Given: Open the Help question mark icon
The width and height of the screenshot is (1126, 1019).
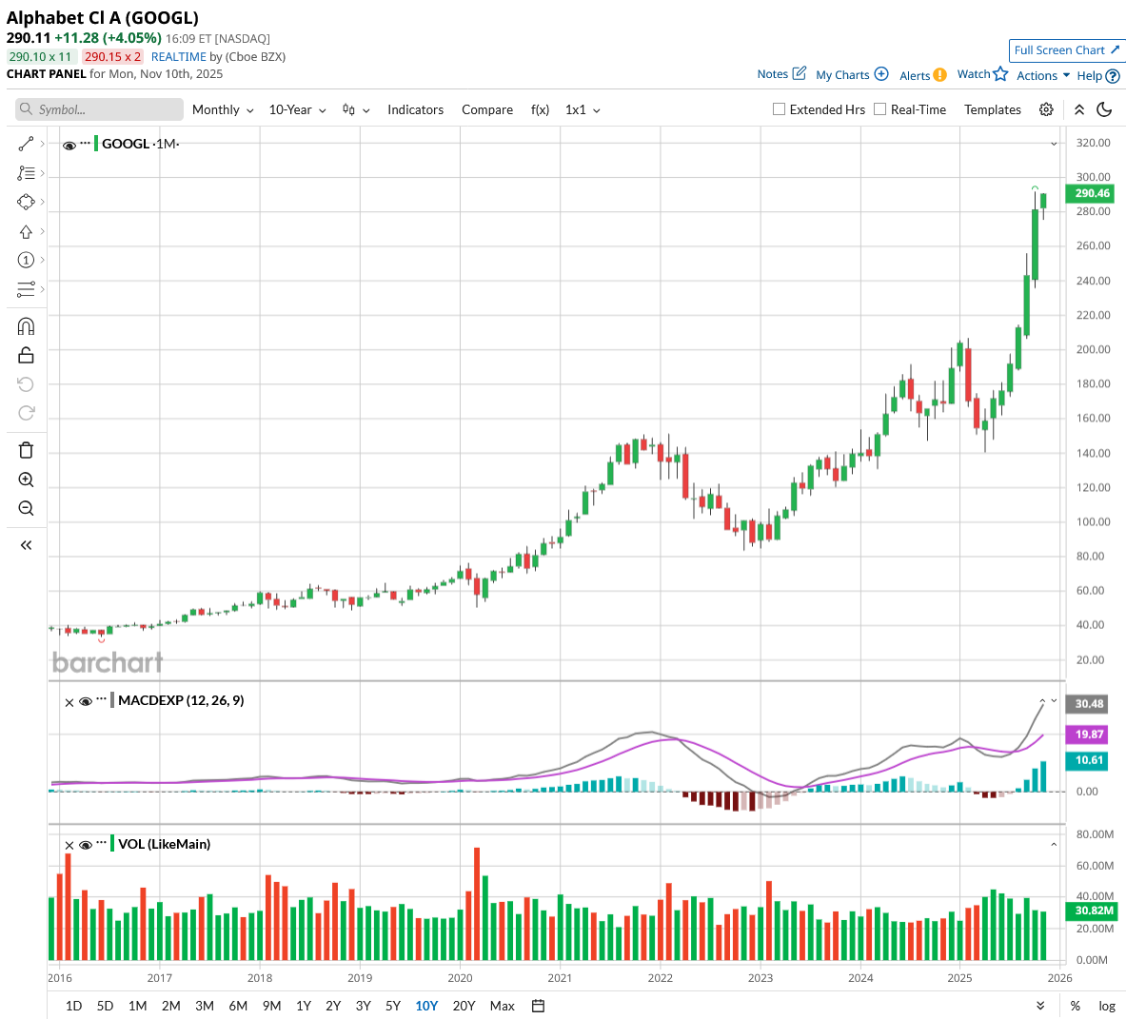Looking at the screenshot, I should (x=1113, y=76).
